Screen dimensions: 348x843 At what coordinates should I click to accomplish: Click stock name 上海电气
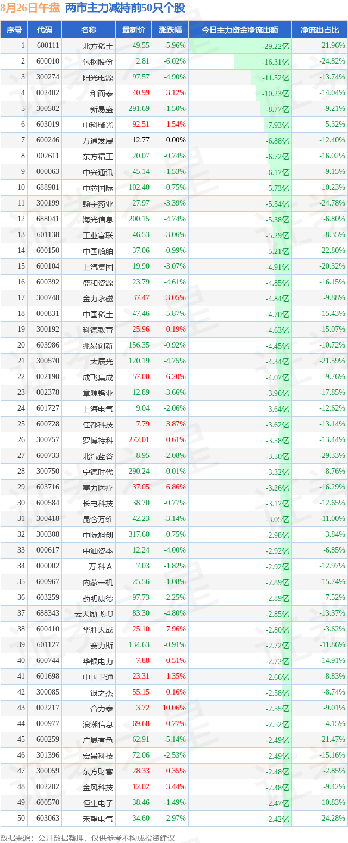[98, 408]
